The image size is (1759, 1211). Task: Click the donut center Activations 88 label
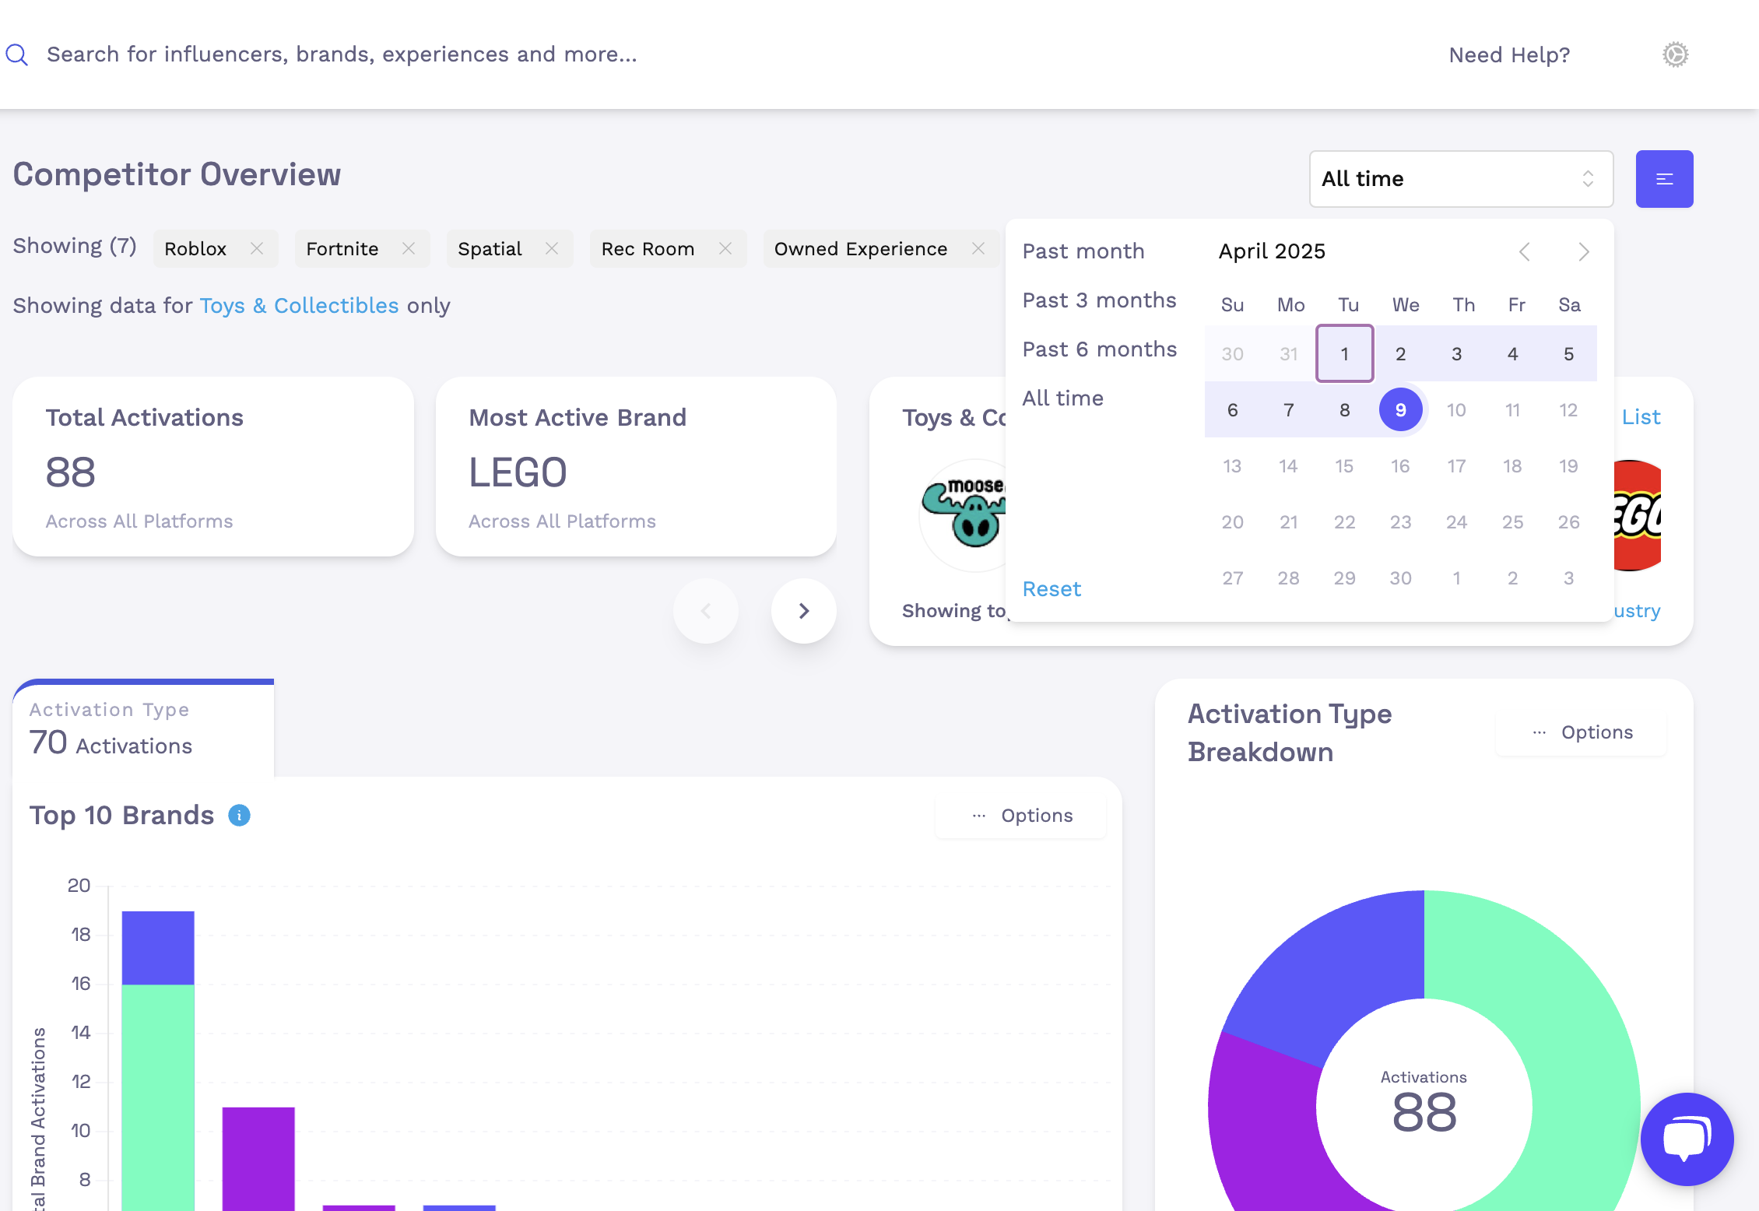pos(1424,1103)
